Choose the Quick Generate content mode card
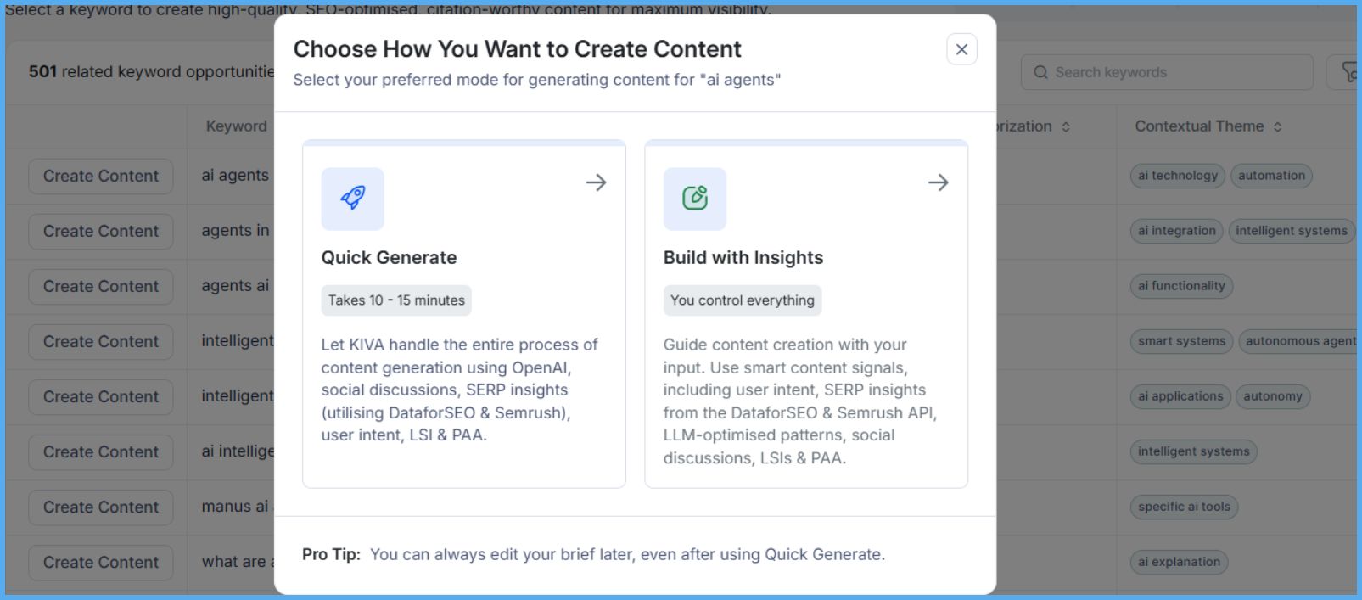 point(463,314)
